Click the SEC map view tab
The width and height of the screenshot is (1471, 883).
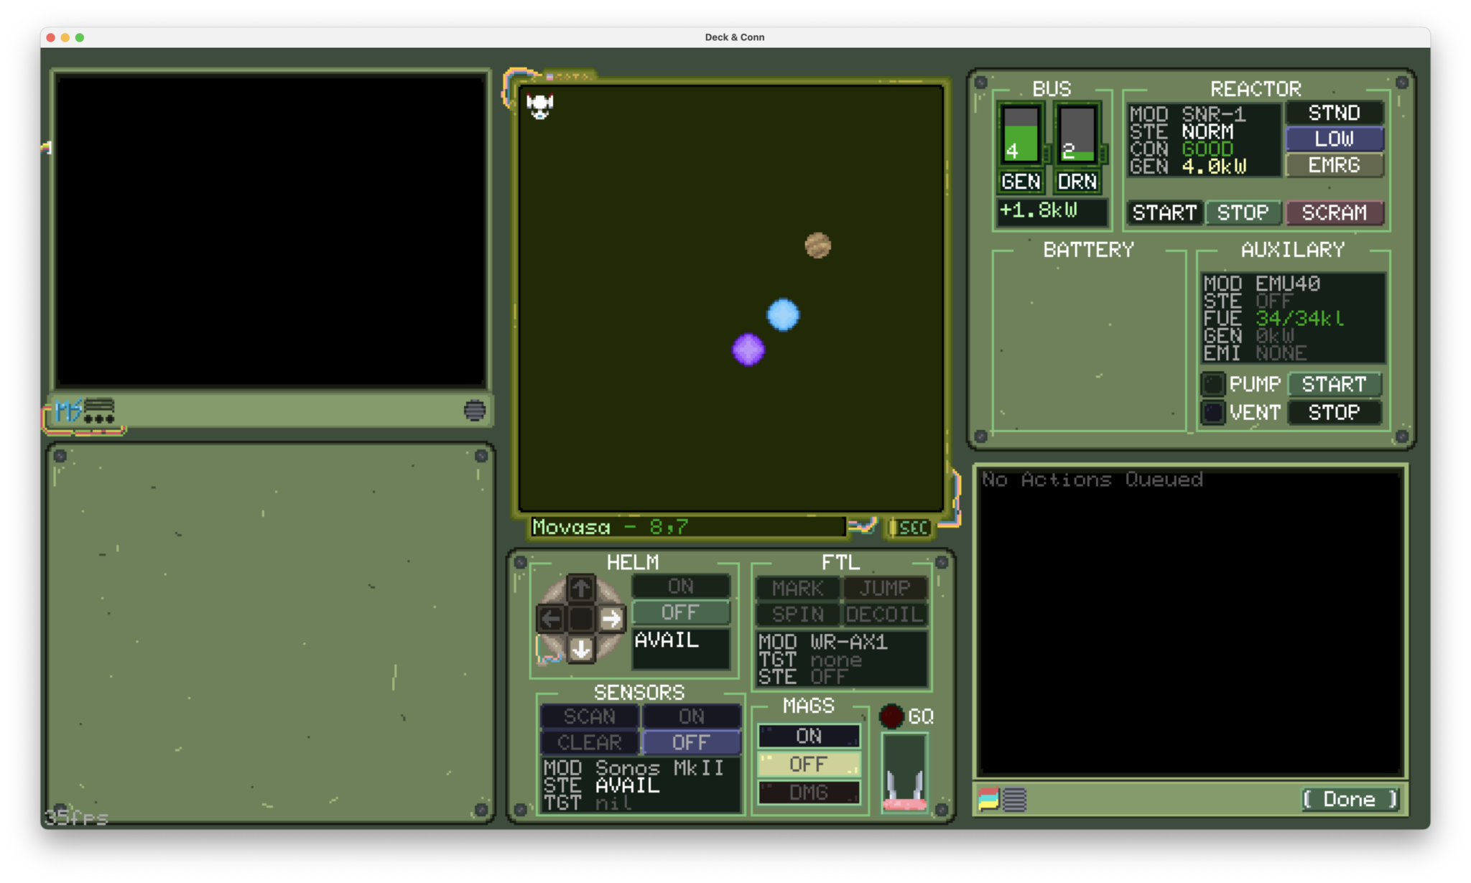click(x=911, y=528)
